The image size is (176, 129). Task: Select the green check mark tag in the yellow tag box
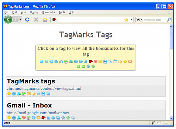pyautogui.click(x=78, y=66)
